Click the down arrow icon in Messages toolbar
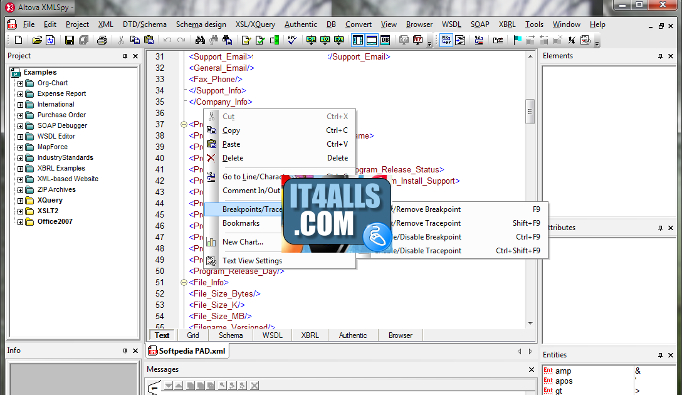Screen dimensions: 682x395 click(x=169, y=386)
